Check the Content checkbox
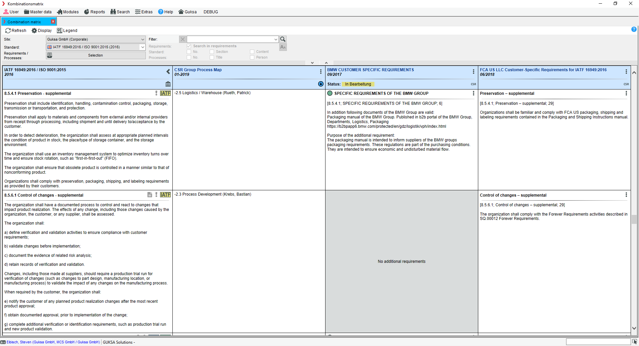Image resolution: width=639 pixels, height=346 pixels. (252, 52)
